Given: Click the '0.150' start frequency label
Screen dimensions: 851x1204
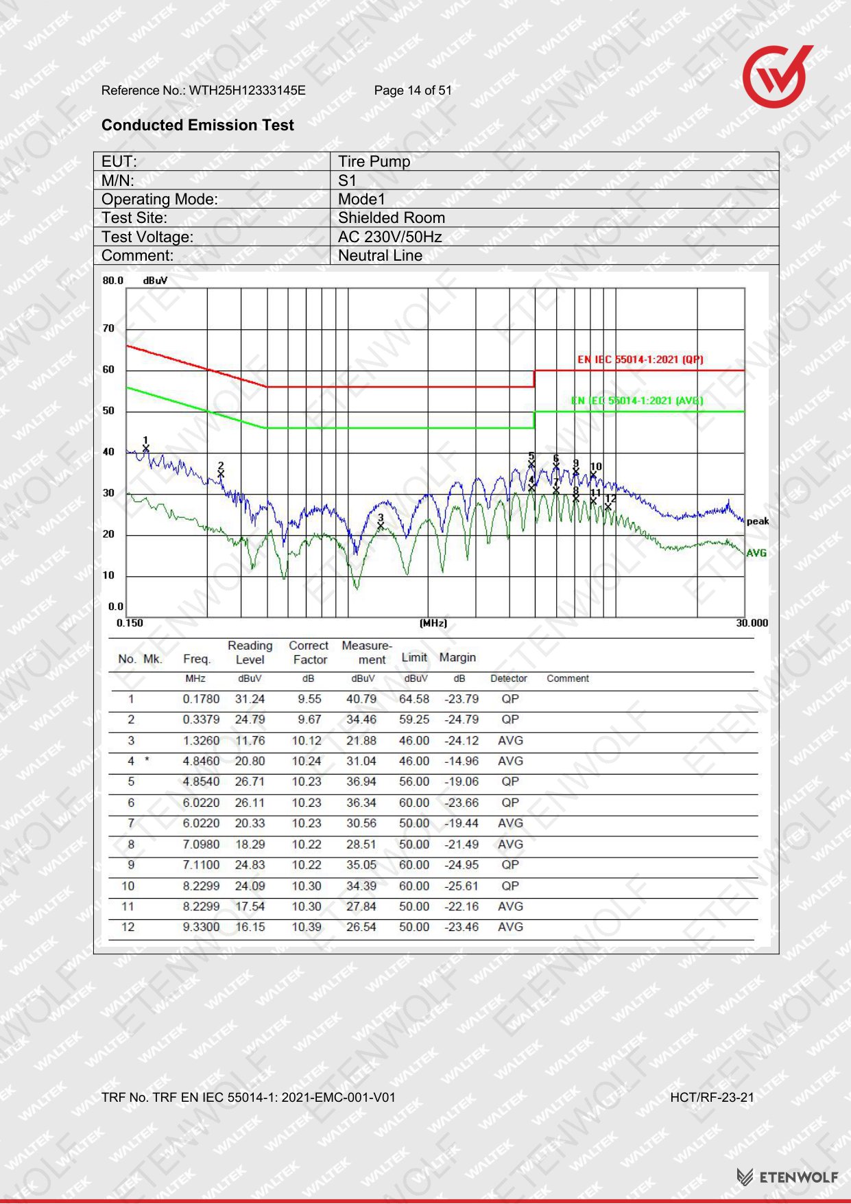Looking at the screenshot, I should [x=130, y=623].
